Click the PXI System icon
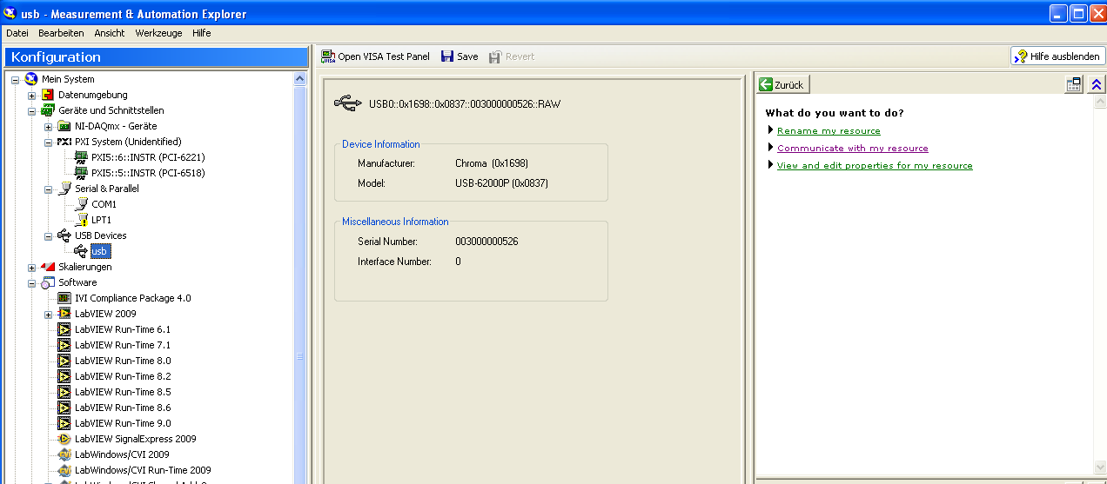The height and width of the screenshot is (484, 1107). pos(64,142)
